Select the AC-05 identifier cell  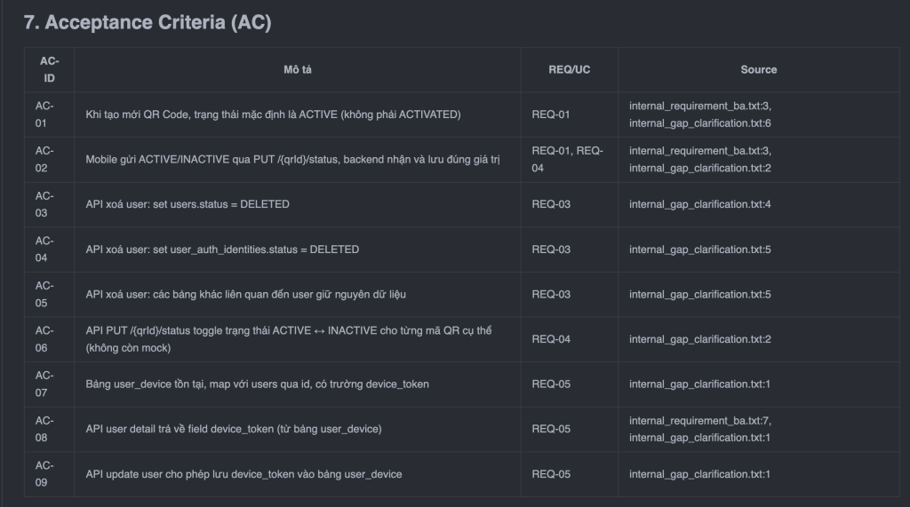[x=46, y=294]
